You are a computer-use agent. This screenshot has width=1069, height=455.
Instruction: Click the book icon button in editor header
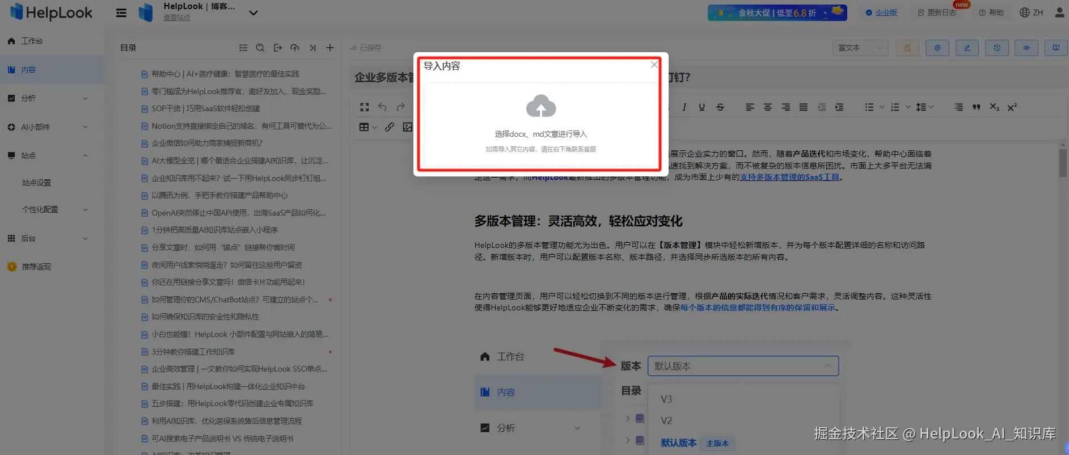coord(1056,48)
